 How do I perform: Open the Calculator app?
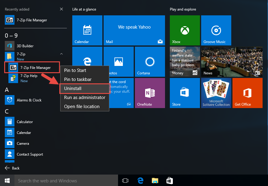pyautogui.click(x=35, y=122)
